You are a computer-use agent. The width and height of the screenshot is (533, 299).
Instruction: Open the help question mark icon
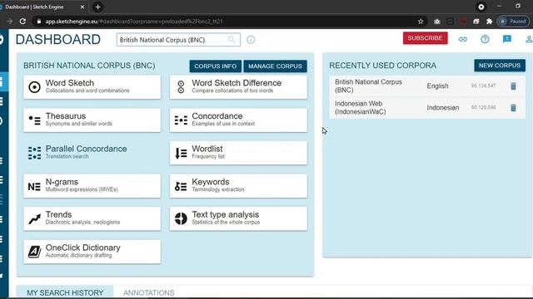(485, 39)
